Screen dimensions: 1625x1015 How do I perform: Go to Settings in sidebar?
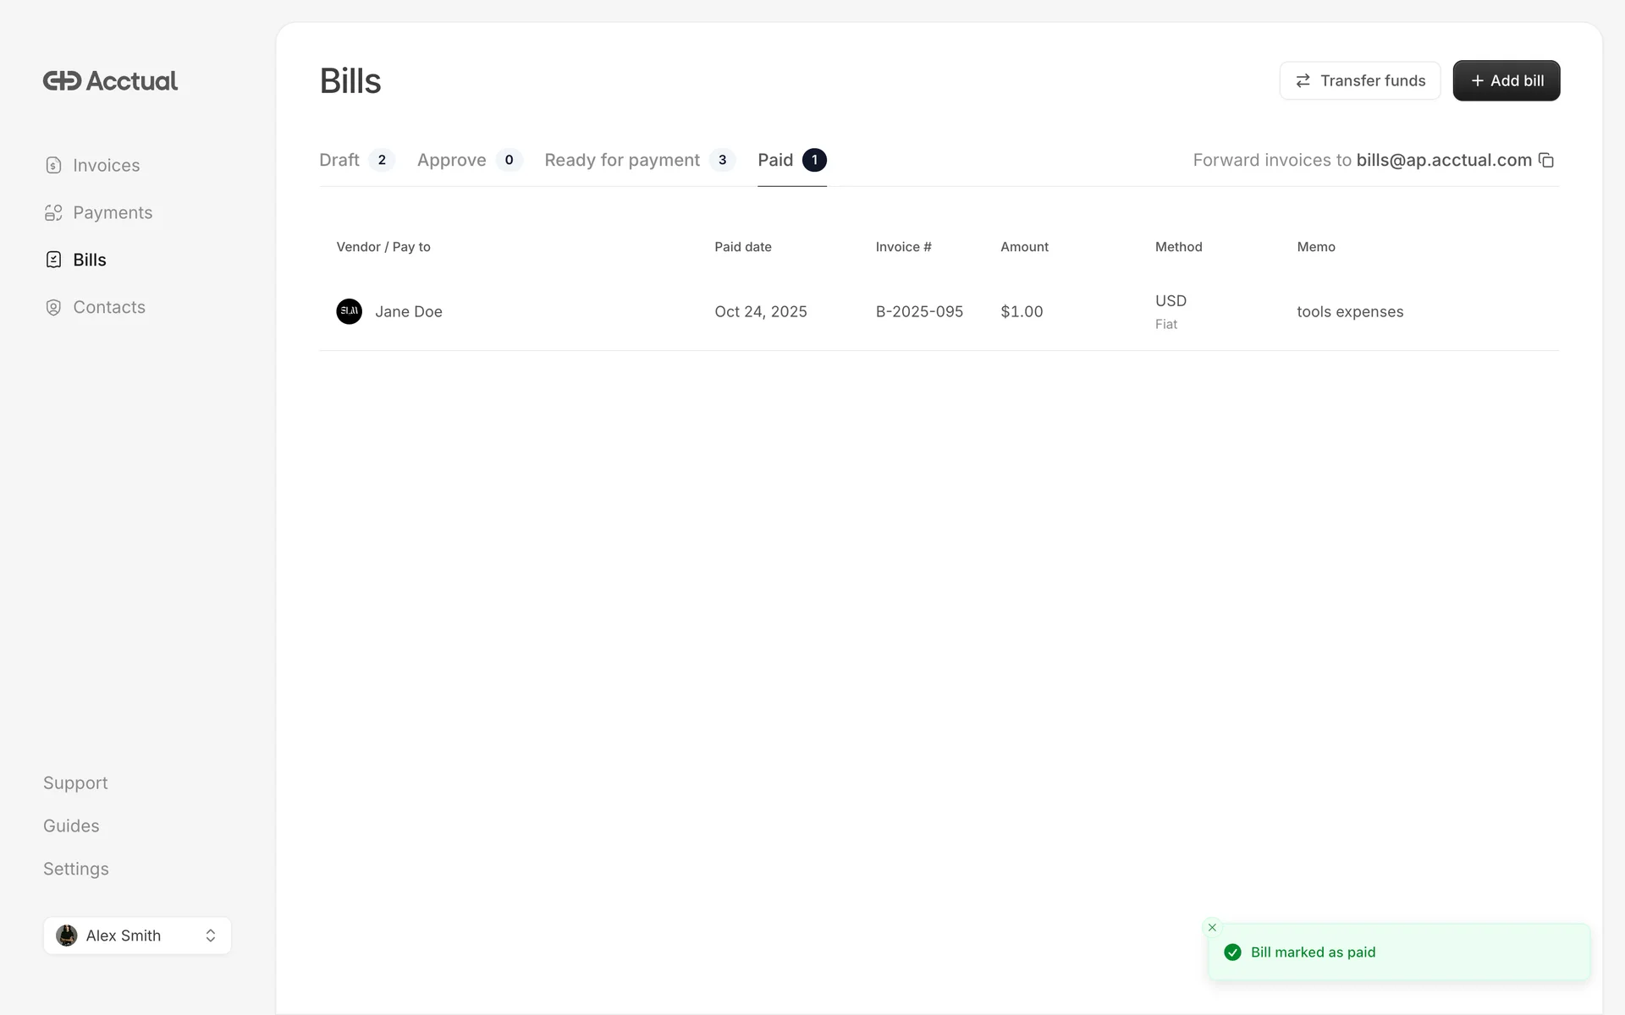tap(76, 869)
